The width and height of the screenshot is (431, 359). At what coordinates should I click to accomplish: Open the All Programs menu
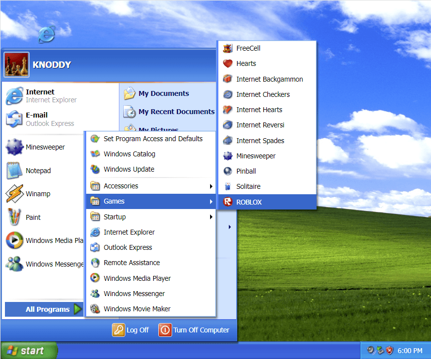(x=44, y=309)
